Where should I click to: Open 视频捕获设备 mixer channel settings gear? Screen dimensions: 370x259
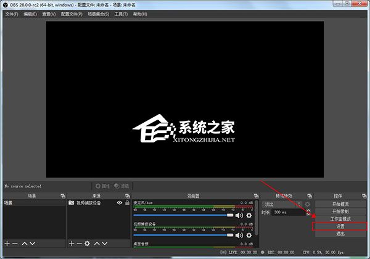point(249,236)
